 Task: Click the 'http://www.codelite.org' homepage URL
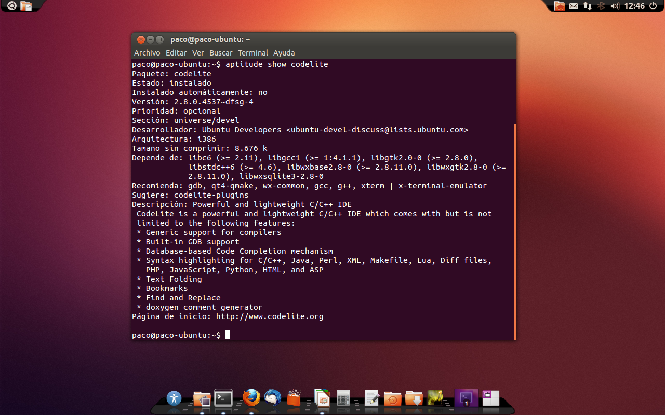[x=270, y=316]
